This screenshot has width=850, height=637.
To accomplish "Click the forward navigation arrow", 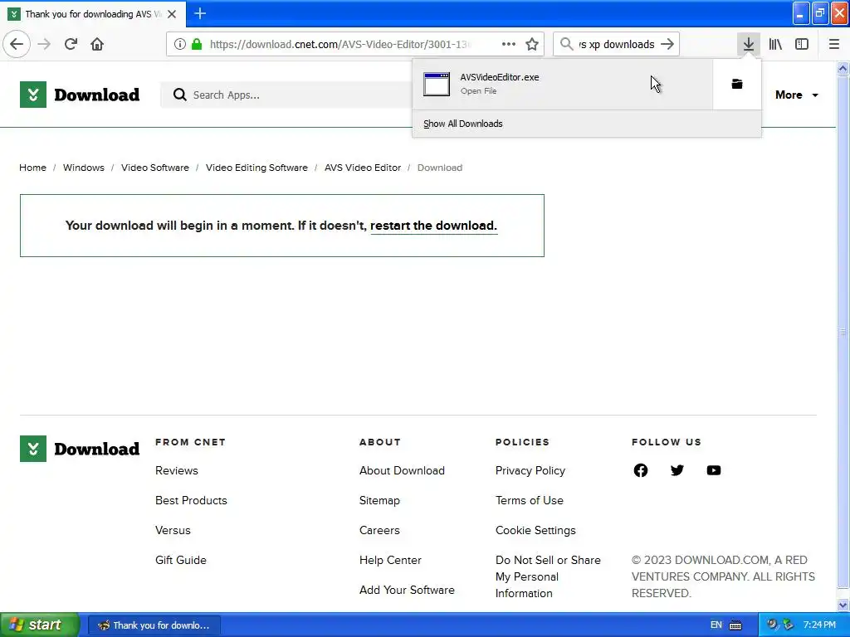I will (x=44, y=44).
